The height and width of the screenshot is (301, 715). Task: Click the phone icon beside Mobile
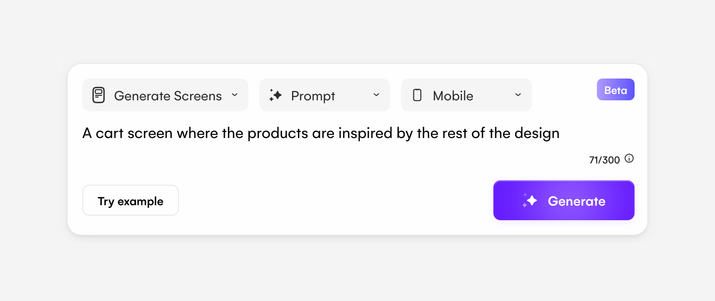click(x=417, y=95)
